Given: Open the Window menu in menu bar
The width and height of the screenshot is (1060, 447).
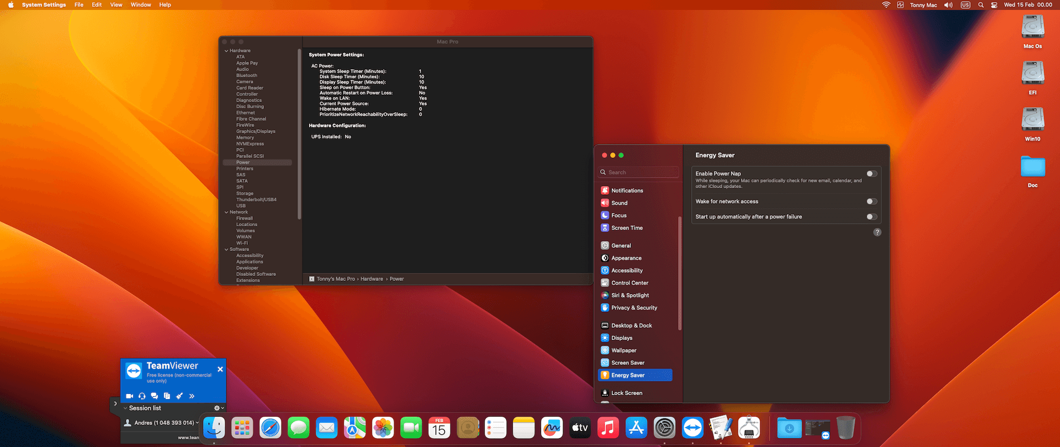Looking at the screenshot, I should [141, 5].
